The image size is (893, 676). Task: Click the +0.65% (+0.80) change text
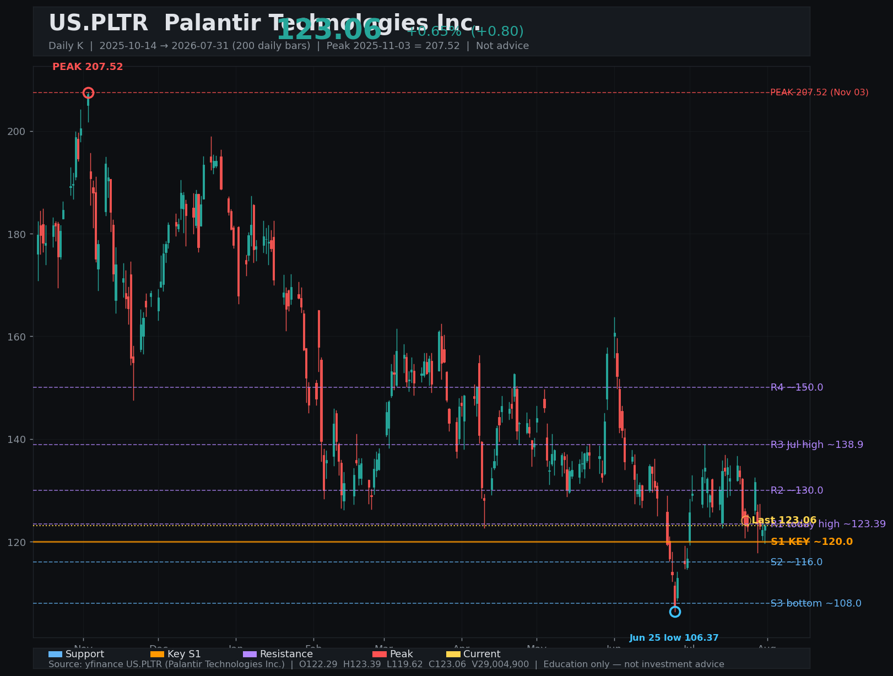[465, 31]
